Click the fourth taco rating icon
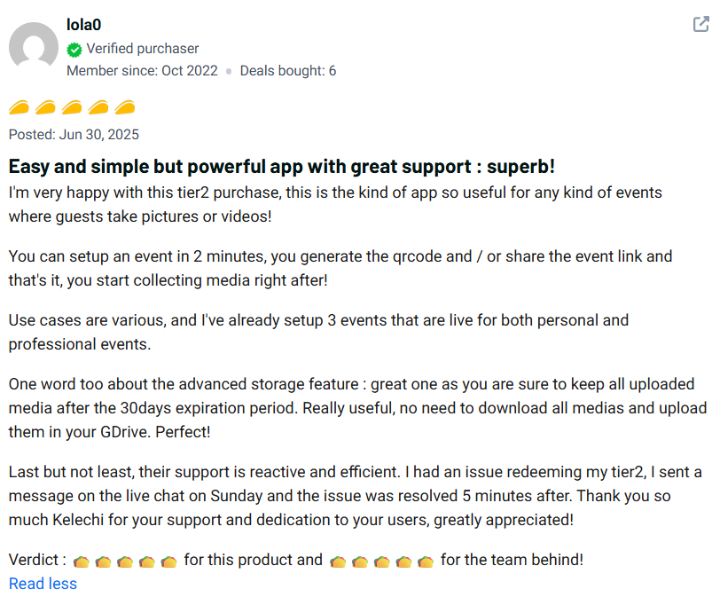712x605 pixels. 98,108
